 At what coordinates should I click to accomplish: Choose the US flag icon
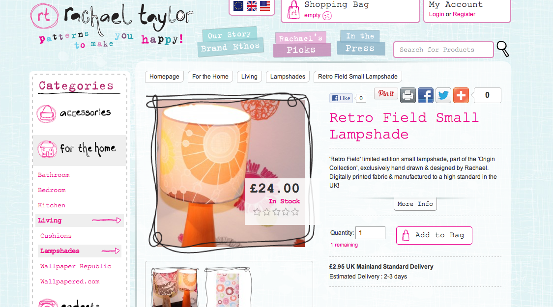pos(265,5)
